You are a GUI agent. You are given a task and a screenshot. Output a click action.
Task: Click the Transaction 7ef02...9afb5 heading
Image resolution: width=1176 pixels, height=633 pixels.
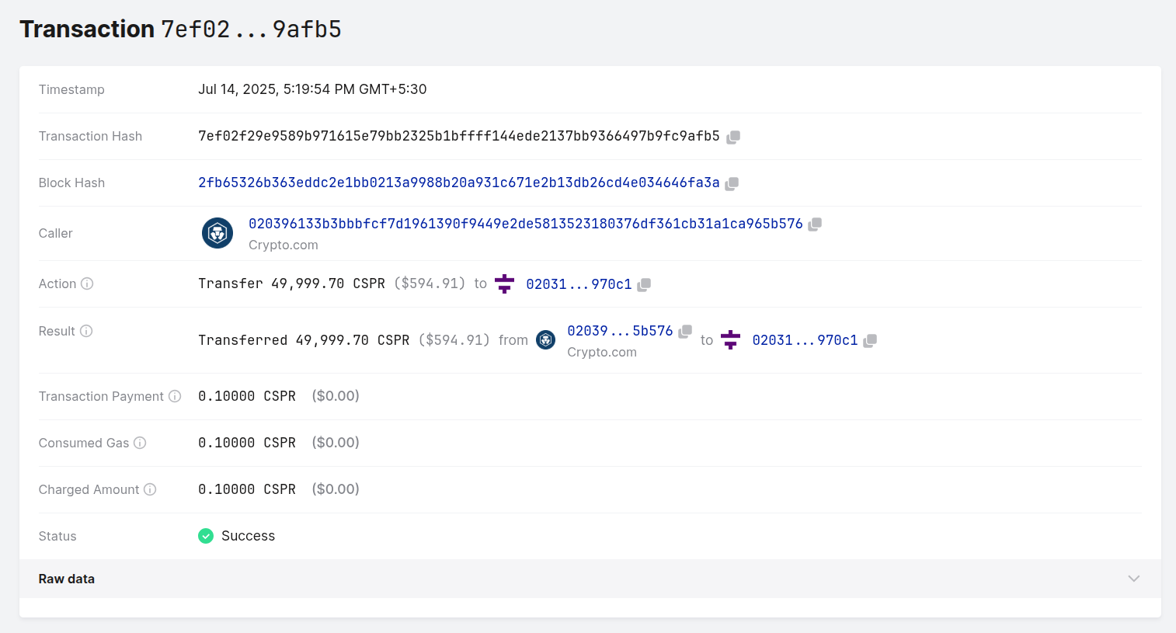180,30
